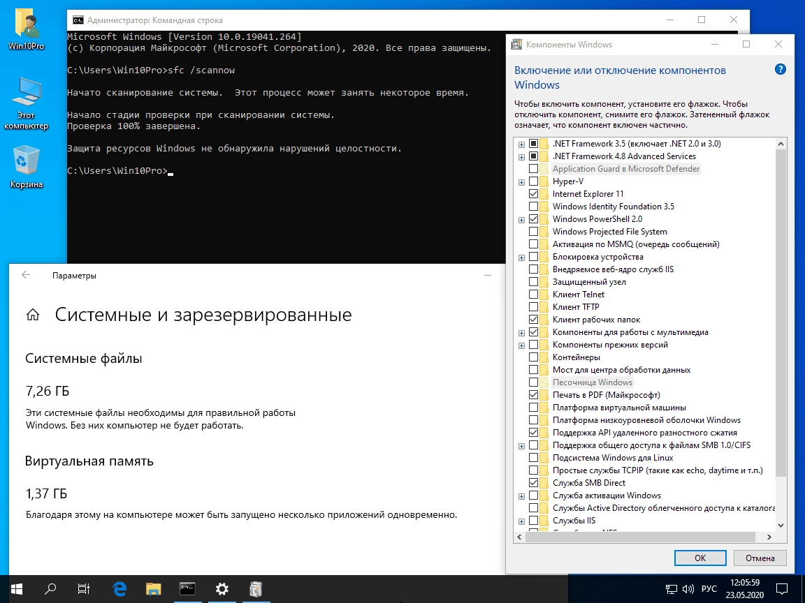The image size is (805, 603).
Task: Open taskbar search magnifier
Action: click(50, 588)
